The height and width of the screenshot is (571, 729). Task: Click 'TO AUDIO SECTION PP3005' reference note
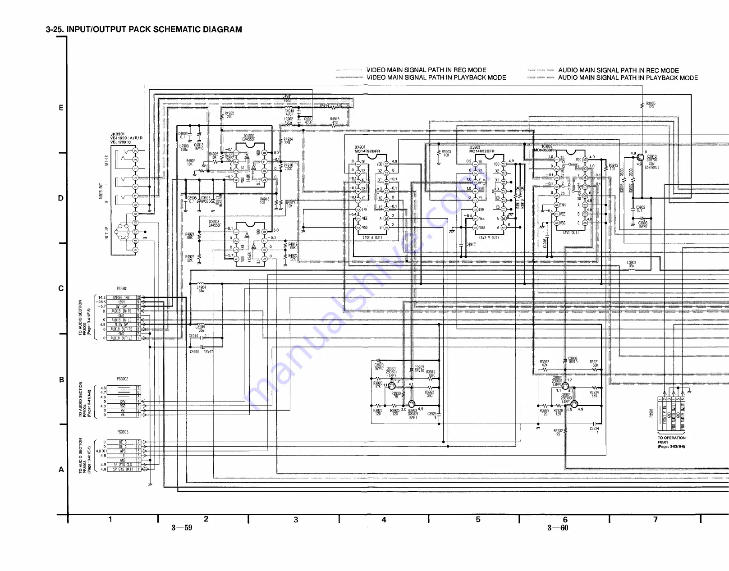point(85,318)
